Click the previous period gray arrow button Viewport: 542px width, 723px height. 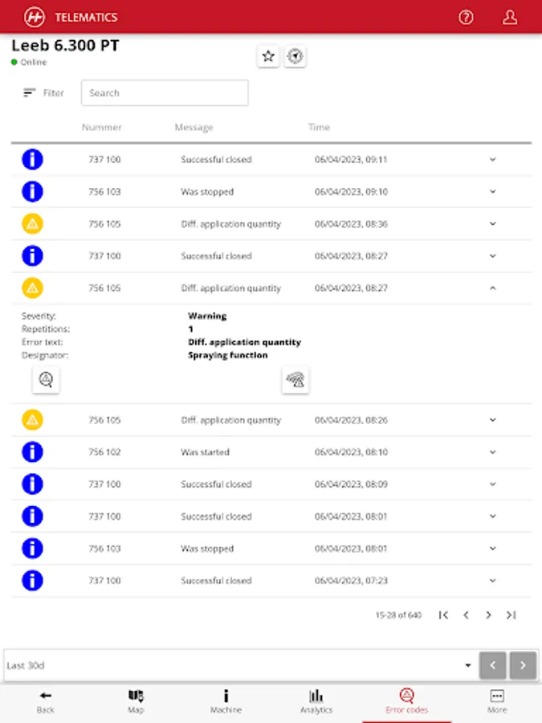coord(493,665)
